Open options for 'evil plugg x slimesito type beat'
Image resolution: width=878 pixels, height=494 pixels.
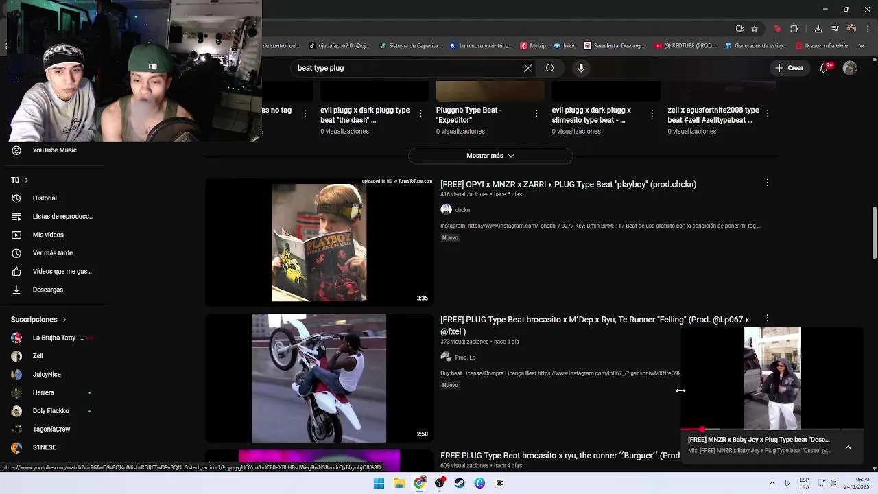pyautogui.click(x=652, y=113)
